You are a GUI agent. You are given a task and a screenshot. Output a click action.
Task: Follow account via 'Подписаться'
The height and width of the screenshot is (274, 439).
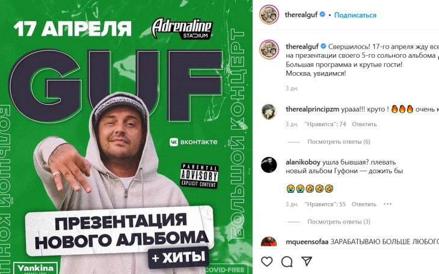355,15
